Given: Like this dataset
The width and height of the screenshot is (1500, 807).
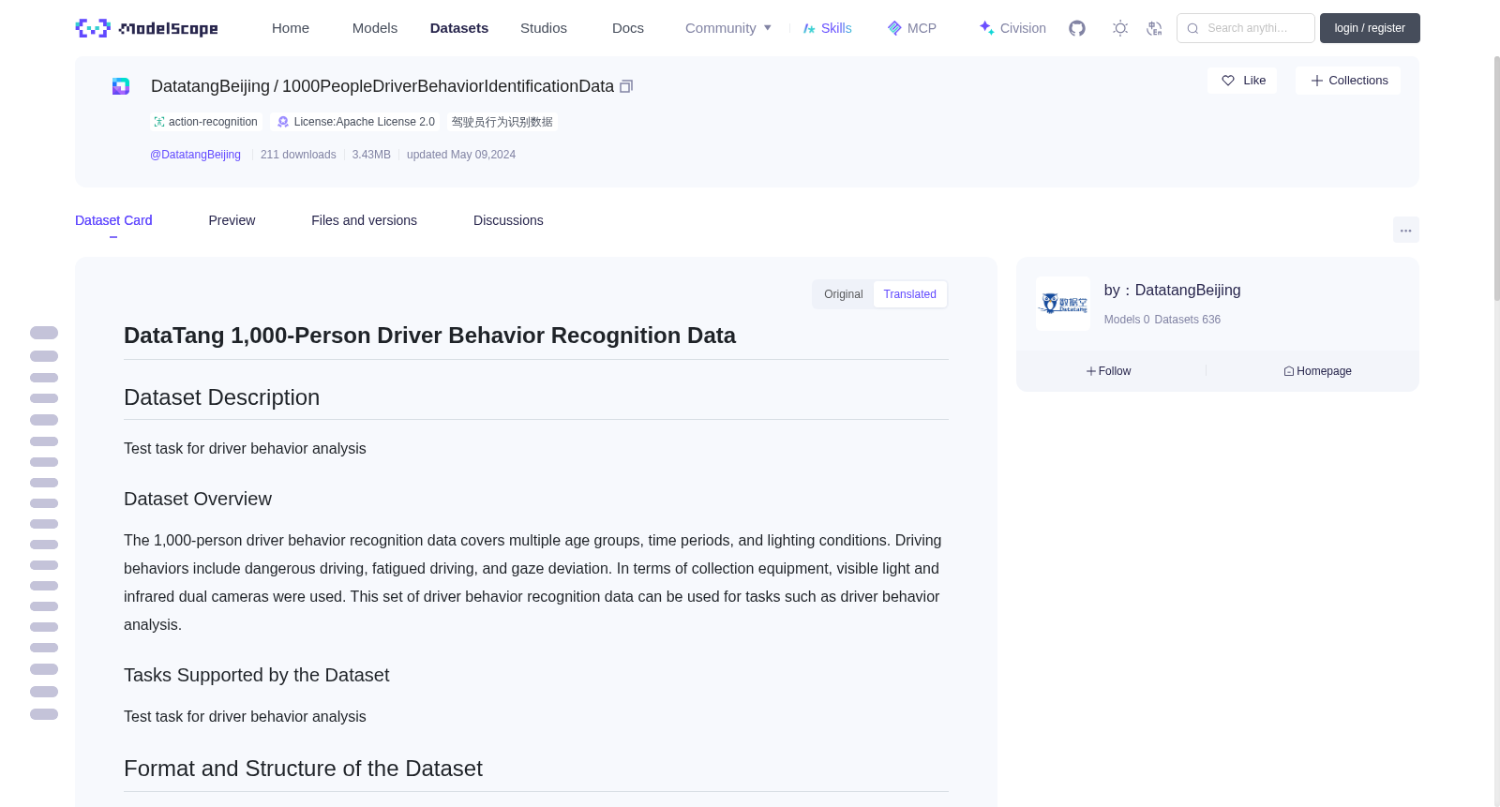Looking at the screenshot, I should pos(1242,81).
